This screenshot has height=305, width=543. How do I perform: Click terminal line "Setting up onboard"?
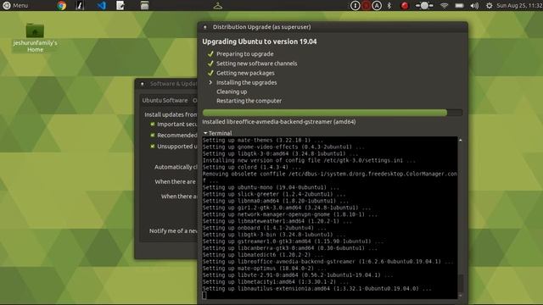click(264, 228)
